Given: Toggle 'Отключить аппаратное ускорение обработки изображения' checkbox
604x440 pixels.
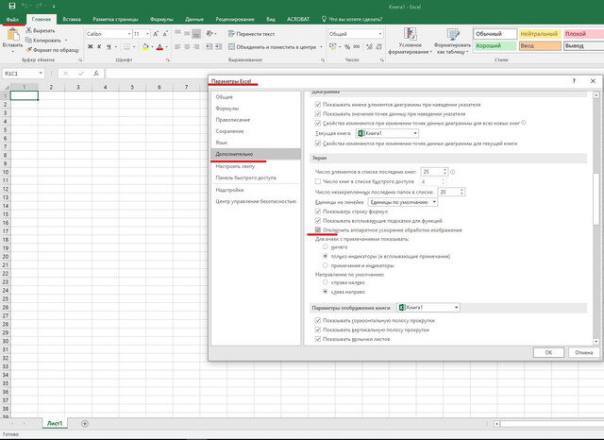Looking at the screenshot, I should tap(318, 230).
